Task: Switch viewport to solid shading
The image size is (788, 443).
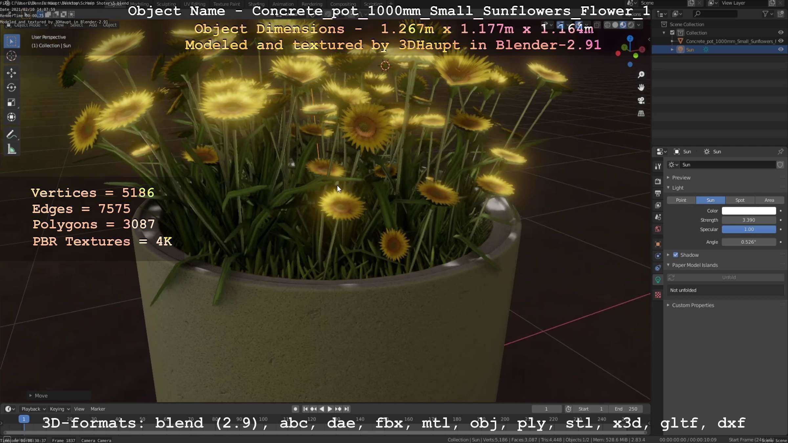Action: click(615, 25)
